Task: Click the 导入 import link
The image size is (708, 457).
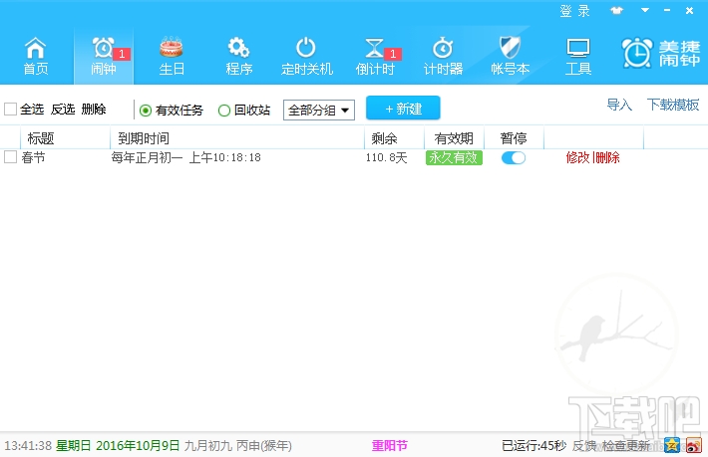Action: point(619,105)
